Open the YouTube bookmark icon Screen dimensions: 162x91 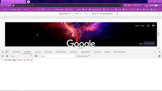pos(30,10)
